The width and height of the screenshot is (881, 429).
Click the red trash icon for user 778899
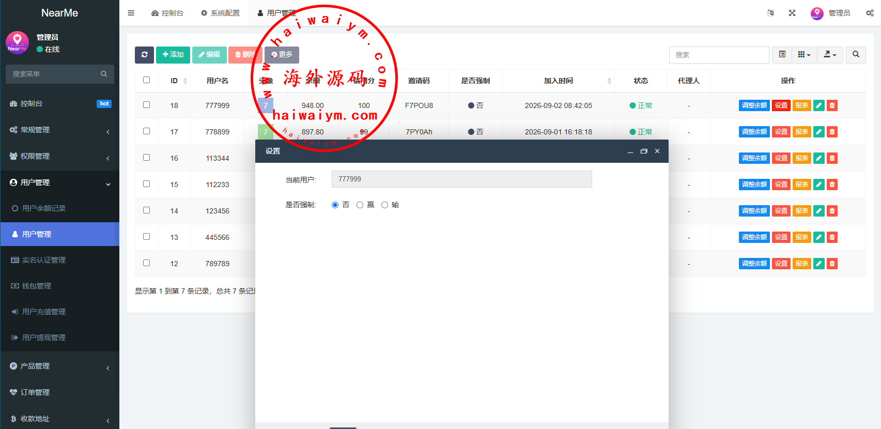832,132
